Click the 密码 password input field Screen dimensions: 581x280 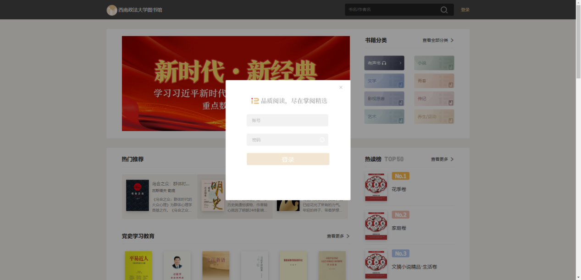(x=282, y=140)
